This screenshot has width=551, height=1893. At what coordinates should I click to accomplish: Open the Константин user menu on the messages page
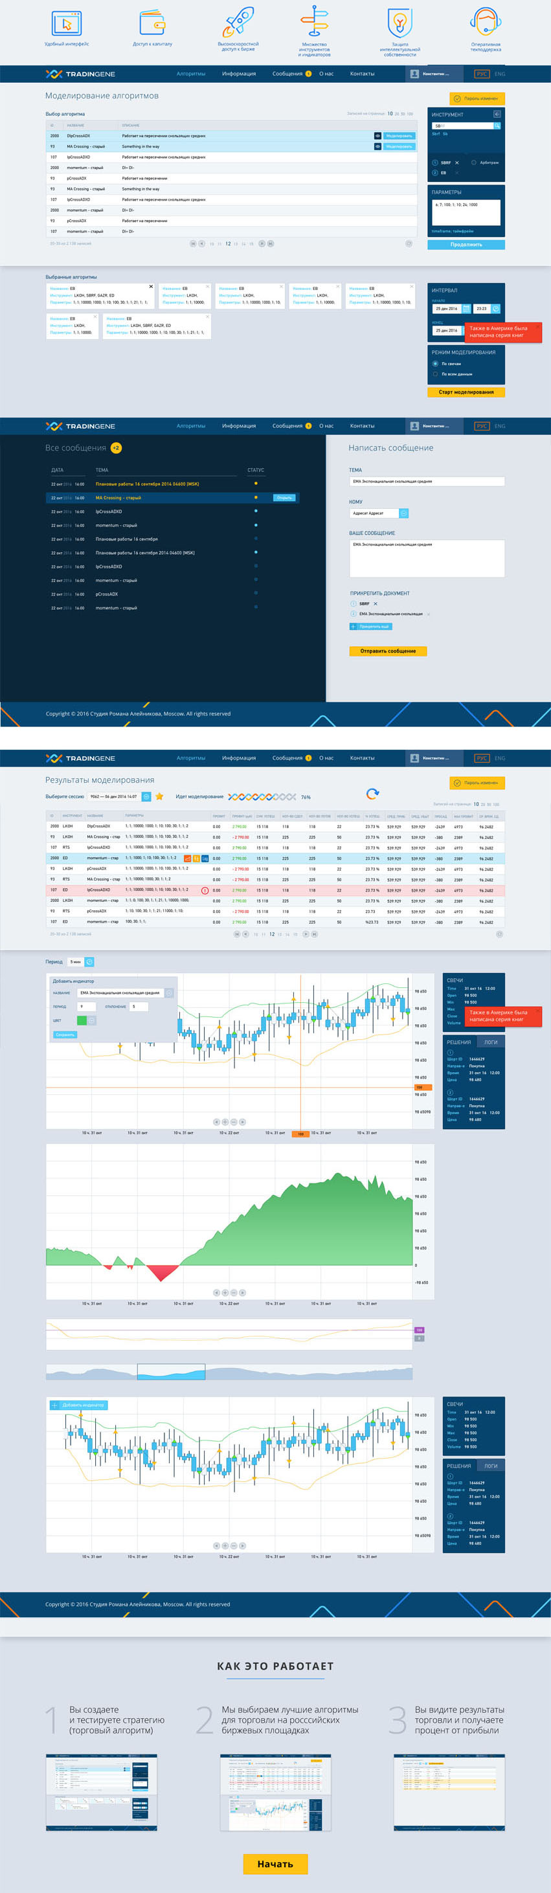pyautogui.click(x=435, y=426)
